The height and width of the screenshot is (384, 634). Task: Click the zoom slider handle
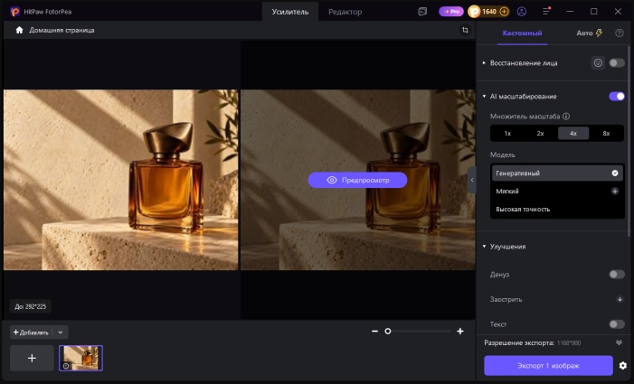point(387,331)
